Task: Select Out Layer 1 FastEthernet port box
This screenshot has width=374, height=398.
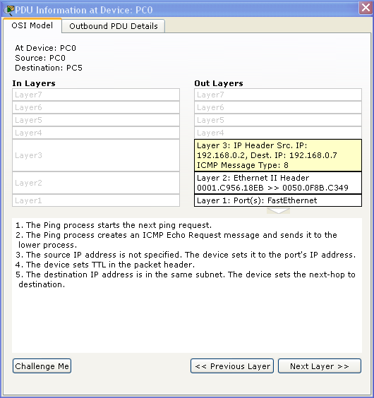Action: (x=278, y=200)
